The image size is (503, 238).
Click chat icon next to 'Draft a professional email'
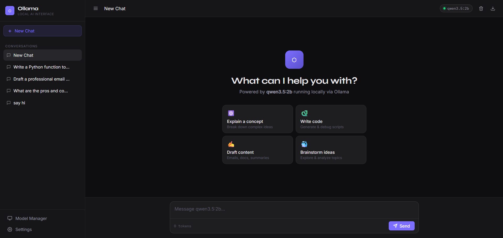9,79
